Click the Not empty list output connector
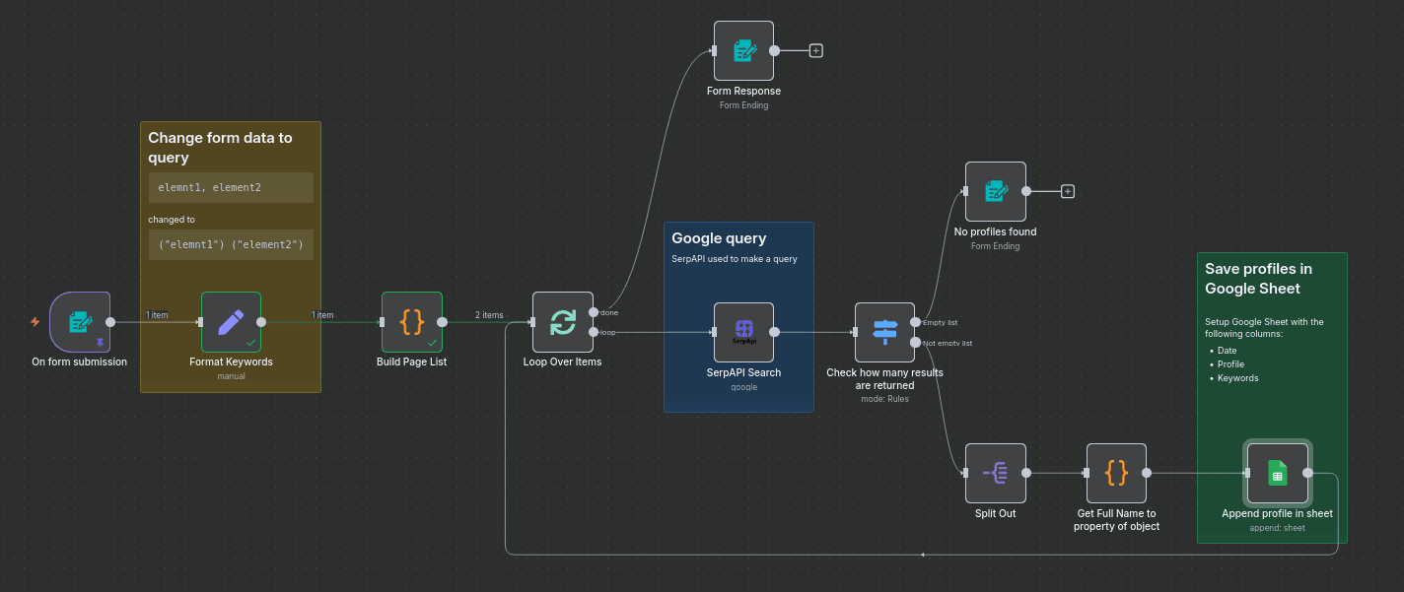Viewport: 1404px width, 592px height. coord(916,343)
